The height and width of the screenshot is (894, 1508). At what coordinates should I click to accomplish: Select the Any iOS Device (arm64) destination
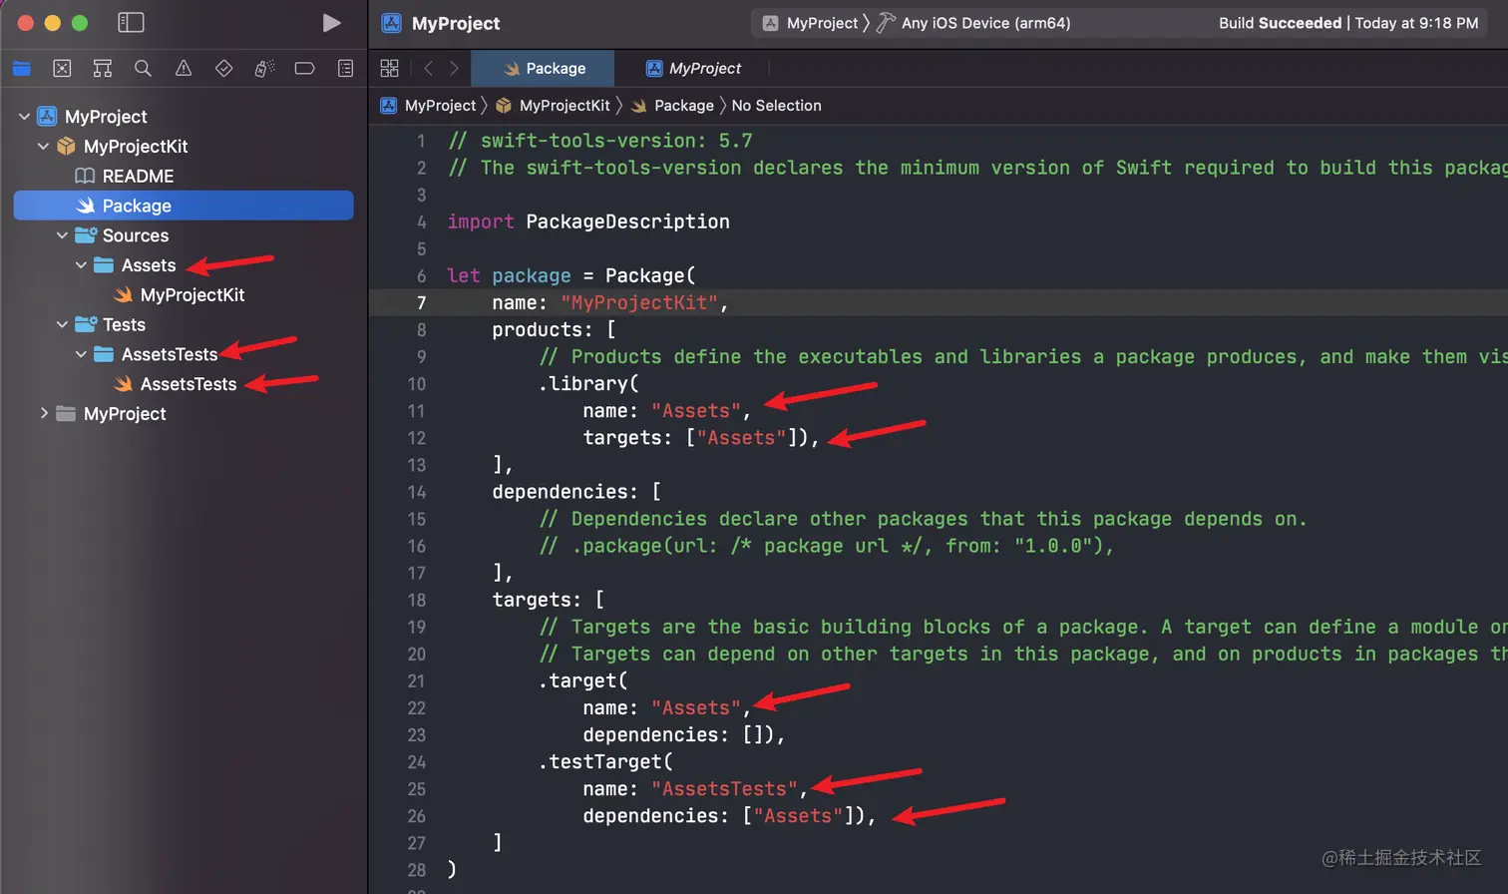point(973,23)
